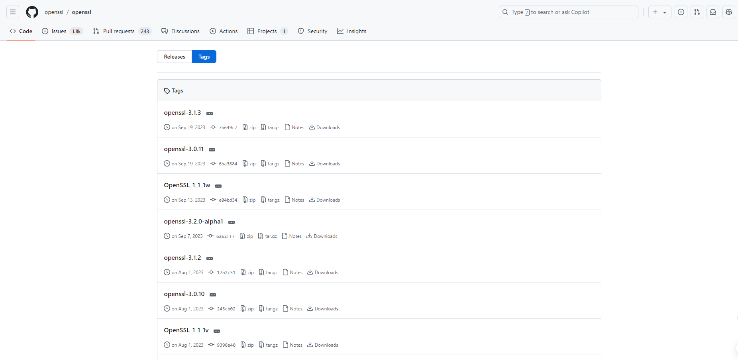Open the Insights tab
The height and width of the screenshot is (361, 738).
(x=351, y=31)
